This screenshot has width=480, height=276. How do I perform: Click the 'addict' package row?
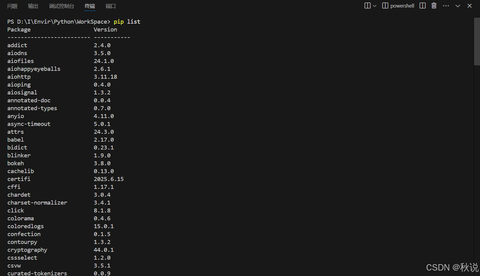coord(59,45)
